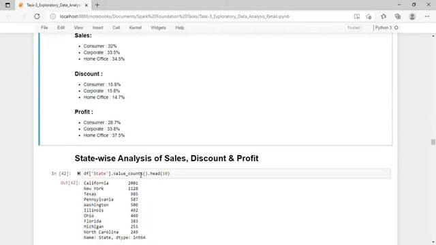Click the Florida 383 output row
This screenshot has height=245, width=436.
110,221
